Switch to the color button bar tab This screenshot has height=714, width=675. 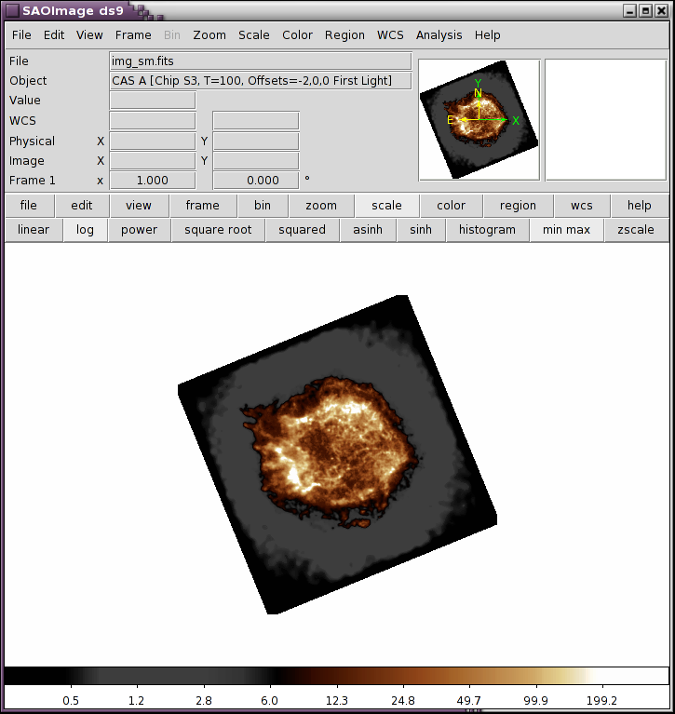(x=451, y=206)
